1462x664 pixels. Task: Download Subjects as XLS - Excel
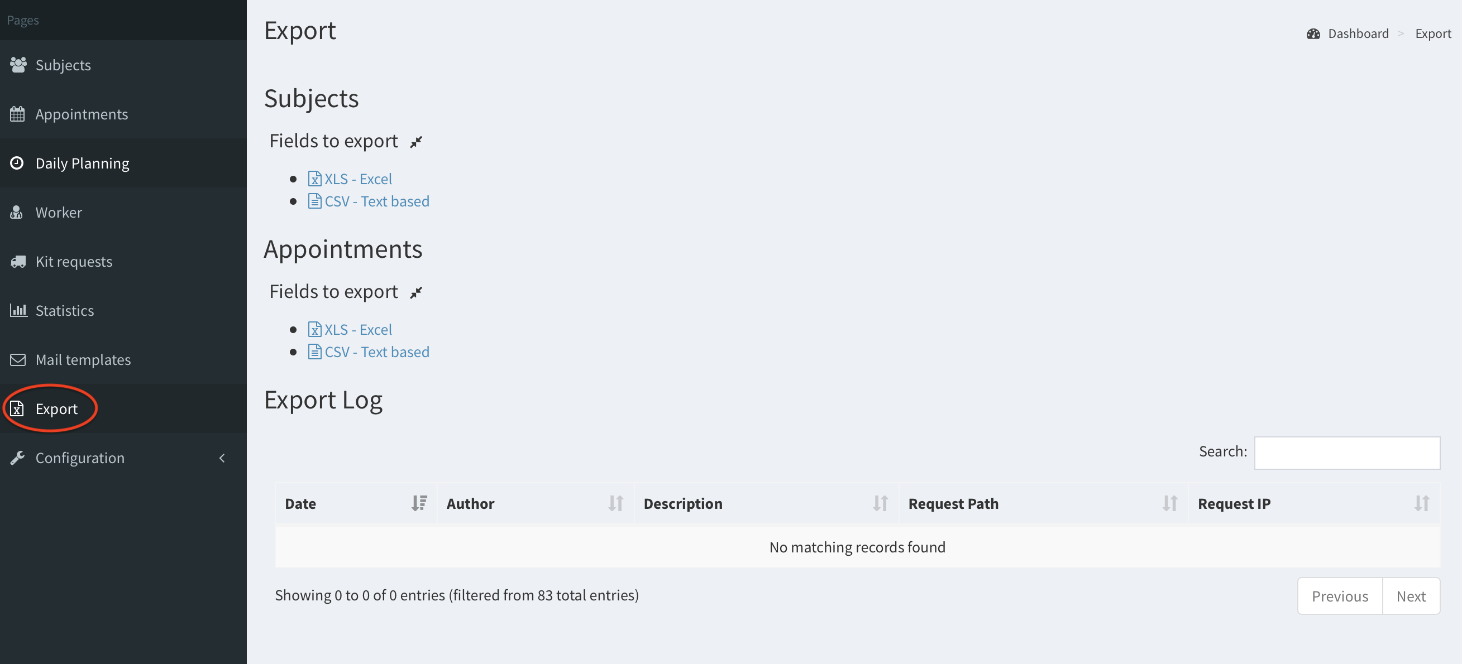357,179
